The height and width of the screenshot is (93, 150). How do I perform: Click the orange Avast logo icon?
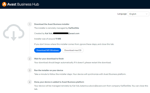pyautogui.click(x=4, y=4)
